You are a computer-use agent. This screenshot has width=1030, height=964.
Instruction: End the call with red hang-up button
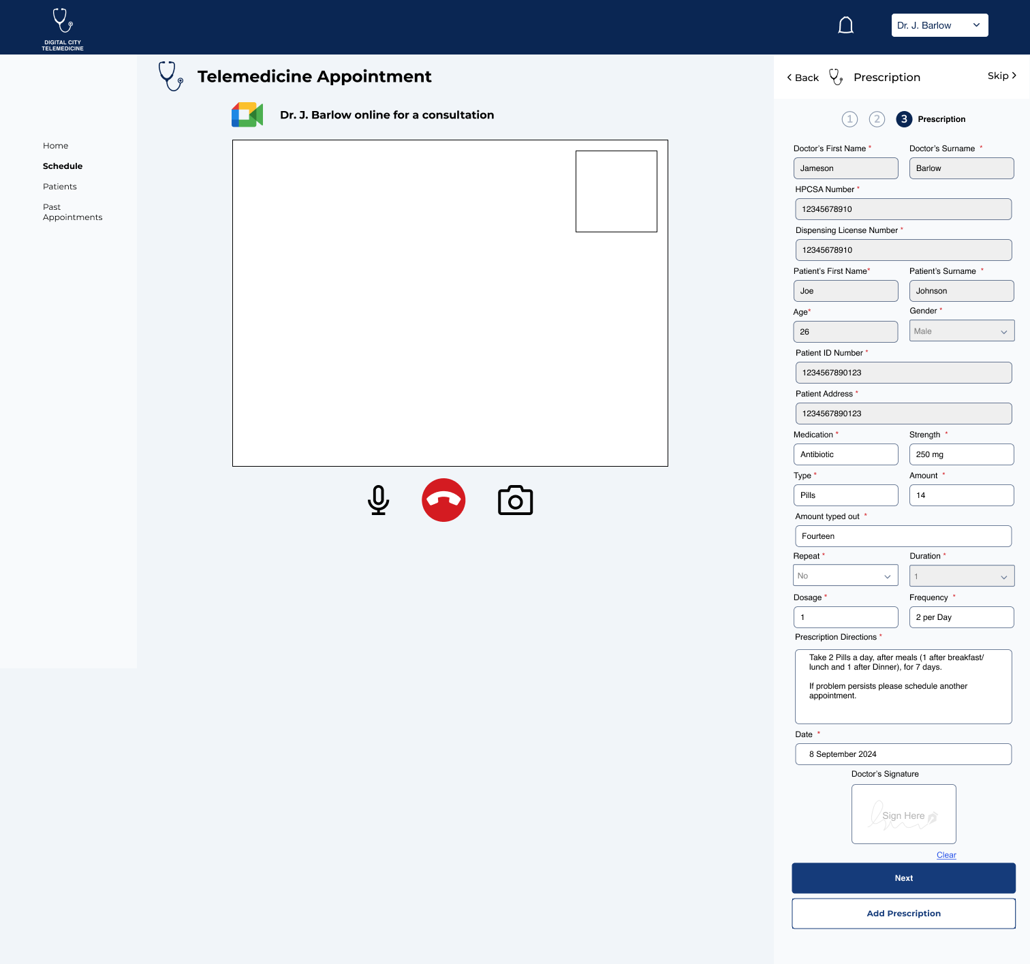(x=443, y=500)
